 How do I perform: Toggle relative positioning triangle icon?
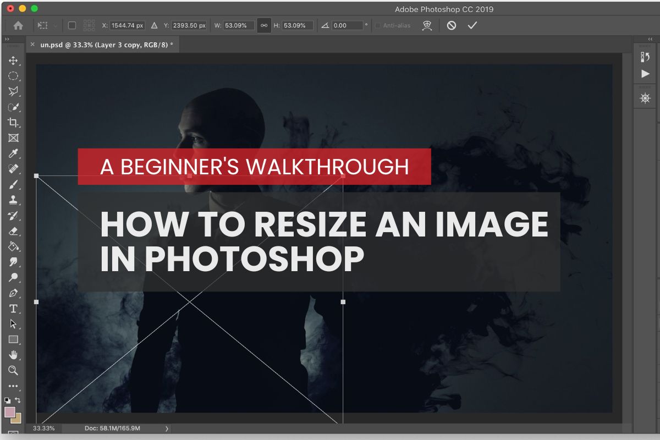tap(154, 25)
